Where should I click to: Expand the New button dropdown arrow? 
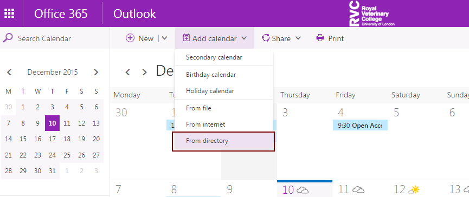coord(164,38)
